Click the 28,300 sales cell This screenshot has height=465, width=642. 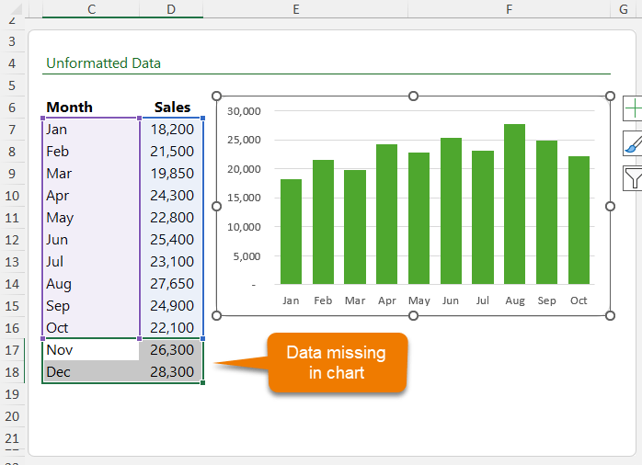pos(171,372)
